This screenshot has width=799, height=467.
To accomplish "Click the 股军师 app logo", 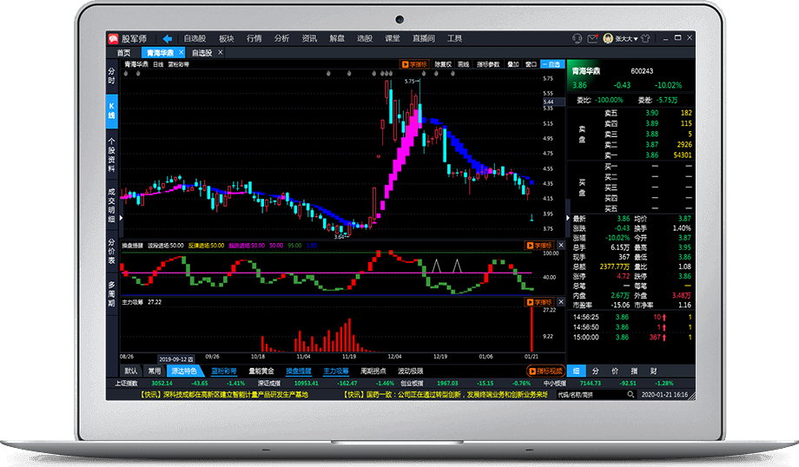I will pyautogui.click(x=114, y=39).
